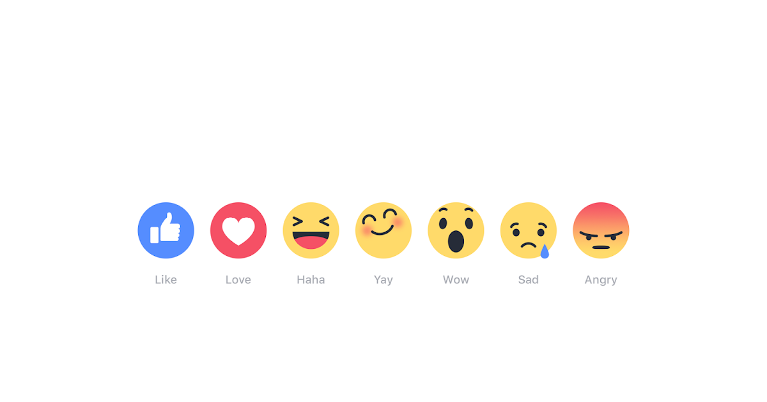Click the blue teardrop on the Sad face
Viewport: 767px width, 402px height.
(x=545, y=251)
